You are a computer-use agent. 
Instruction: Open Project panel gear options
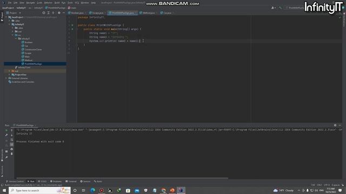click(59, 13)
